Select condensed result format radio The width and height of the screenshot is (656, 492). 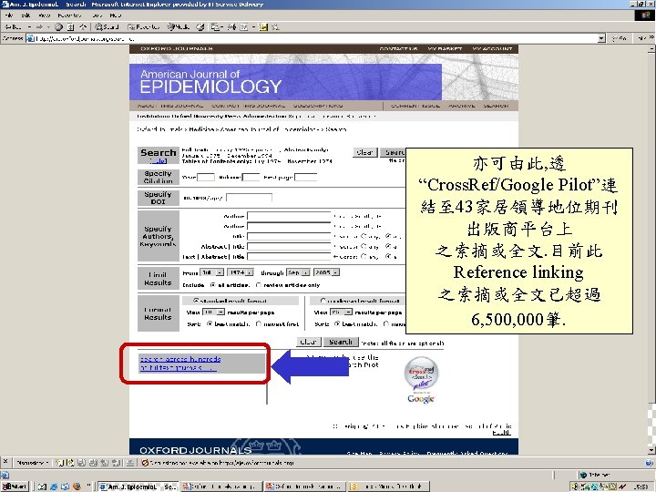tap(323, 301)
